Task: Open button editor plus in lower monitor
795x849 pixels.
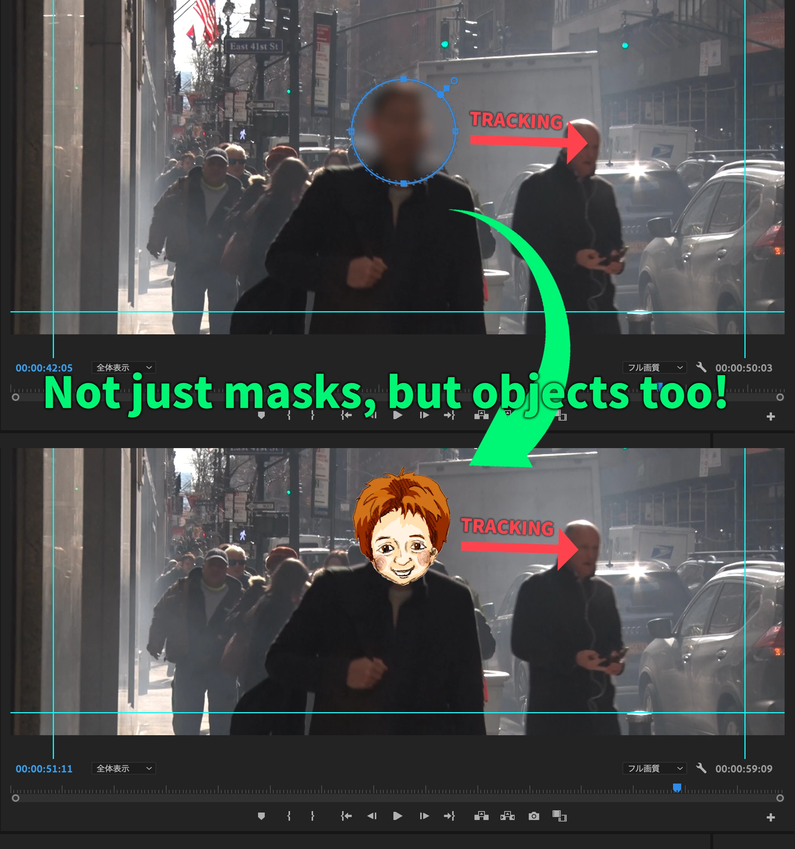Action: pos(771,817)
